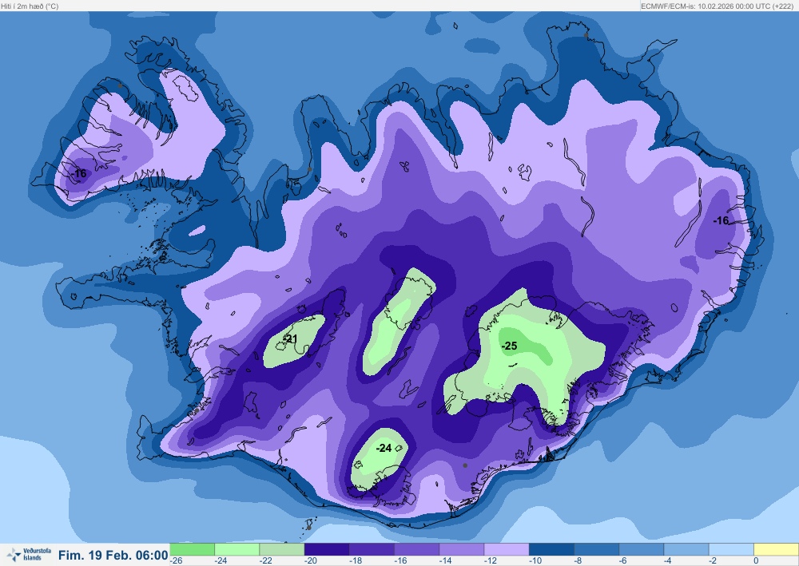Pick the legend swatch between -16 and -14
Screen dimensions: 799x566
[x=417, y=549]
